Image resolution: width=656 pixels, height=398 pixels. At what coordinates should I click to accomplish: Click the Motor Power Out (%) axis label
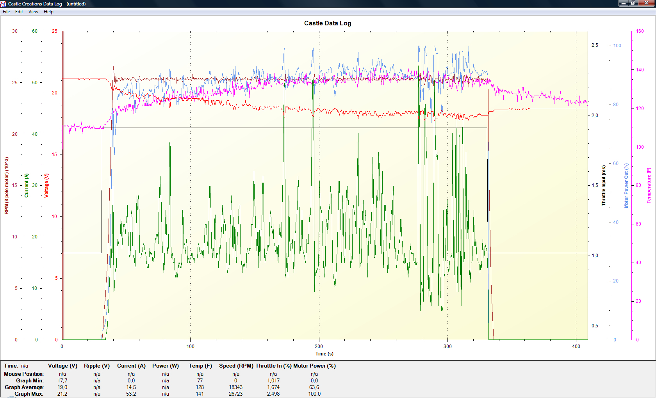[x=626, y=186]
